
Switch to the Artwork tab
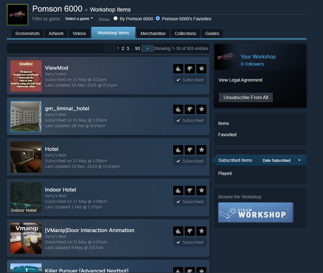coord(56,33)
